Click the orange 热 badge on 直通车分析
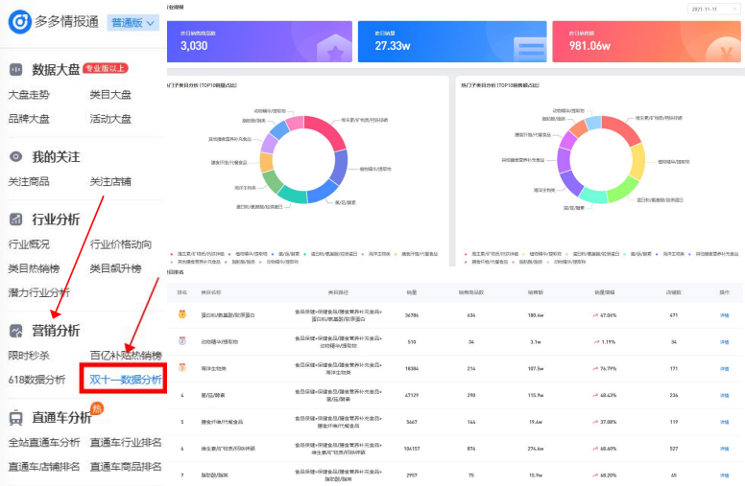This screenshot has height=486, width=745. pyautogui.click(x=97, y=408)
